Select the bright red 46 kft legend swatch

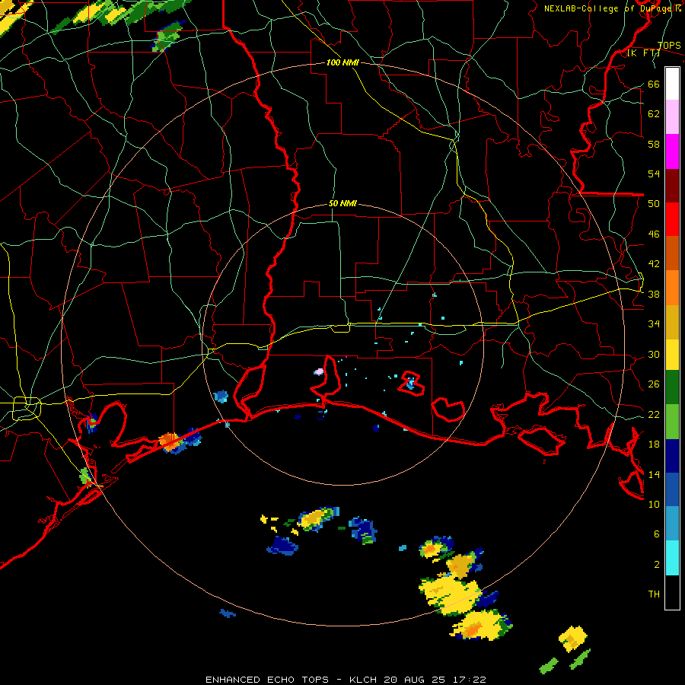click(x=672, y=219)
